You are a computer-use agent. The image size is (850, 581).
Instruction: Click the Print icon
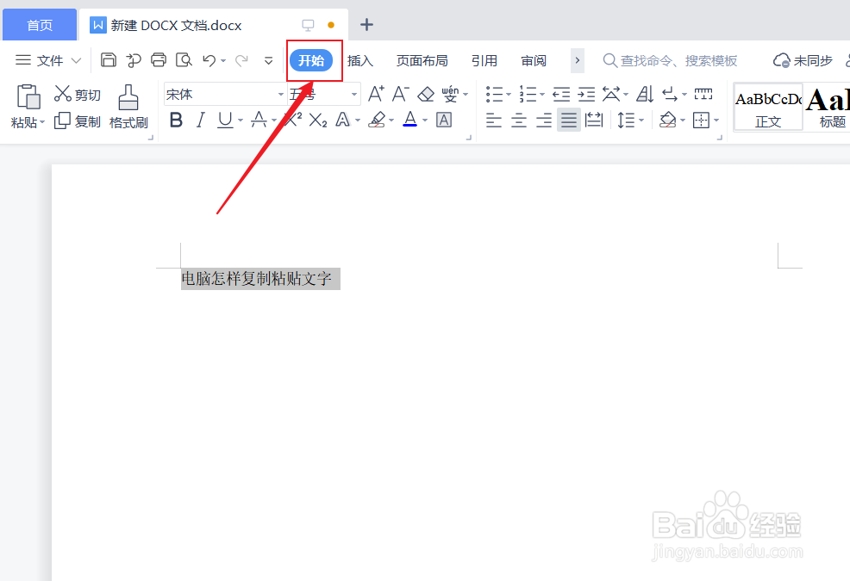(159, 59)
